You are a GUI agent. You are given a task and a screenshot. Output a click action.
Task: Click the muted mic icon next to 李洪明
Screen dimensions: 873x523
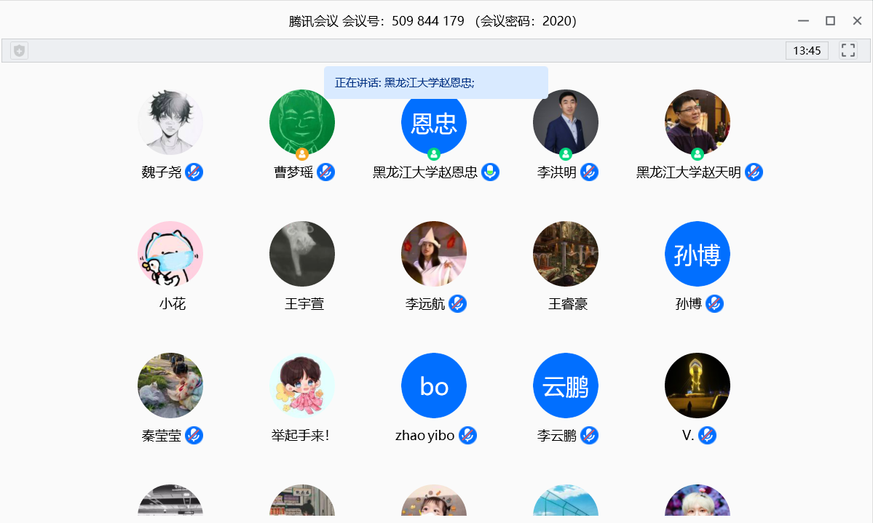coord(589,172)
